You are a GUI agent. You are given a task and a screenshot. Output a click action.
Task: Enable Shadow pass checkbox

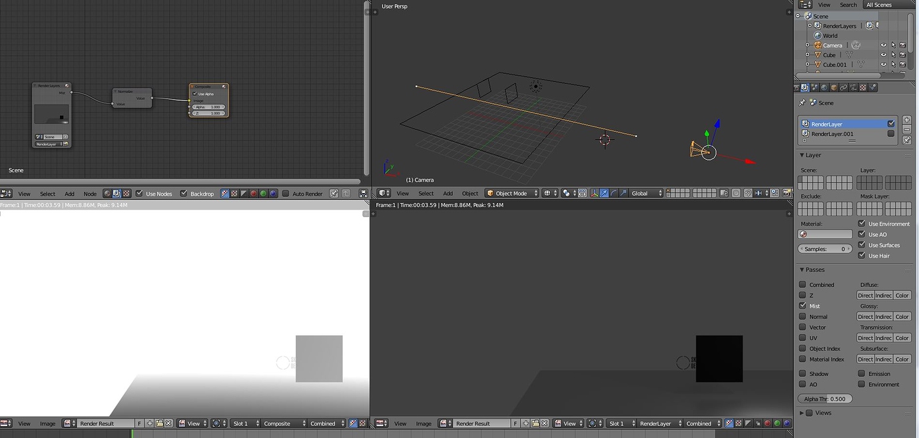[x=802, y=373]
